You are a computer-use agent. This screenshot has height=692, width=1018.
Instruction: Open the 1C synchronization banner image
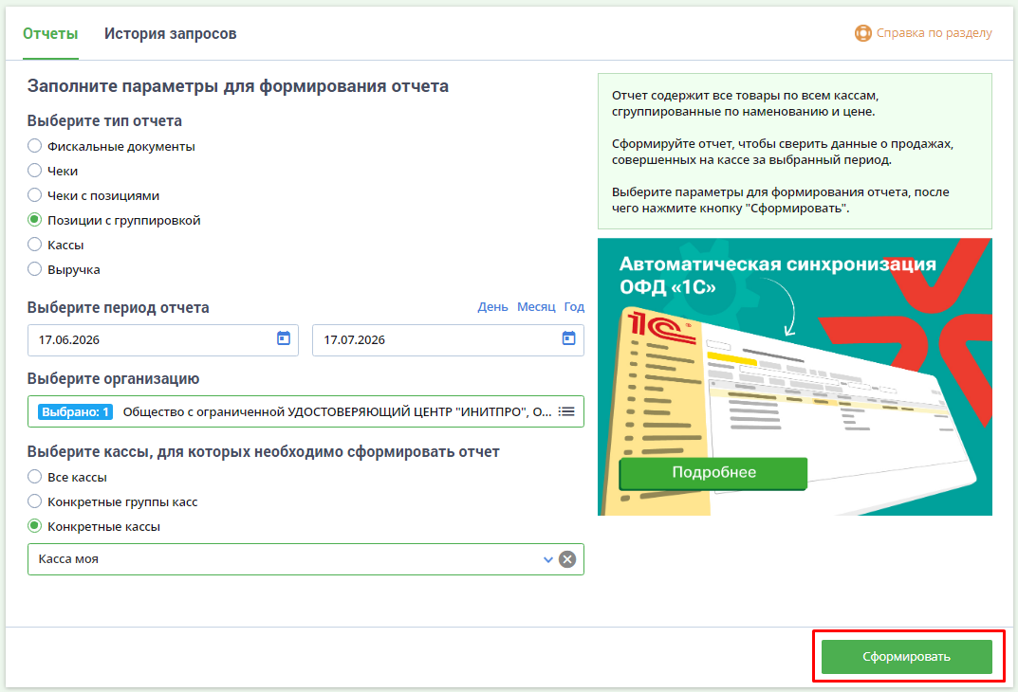(795, 376)
